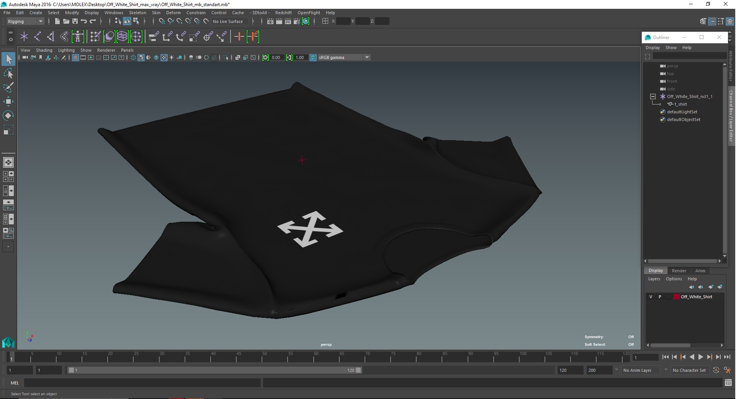Click the character run preferences icon
This screenshot has width=736, height=399.
point(727,370)
